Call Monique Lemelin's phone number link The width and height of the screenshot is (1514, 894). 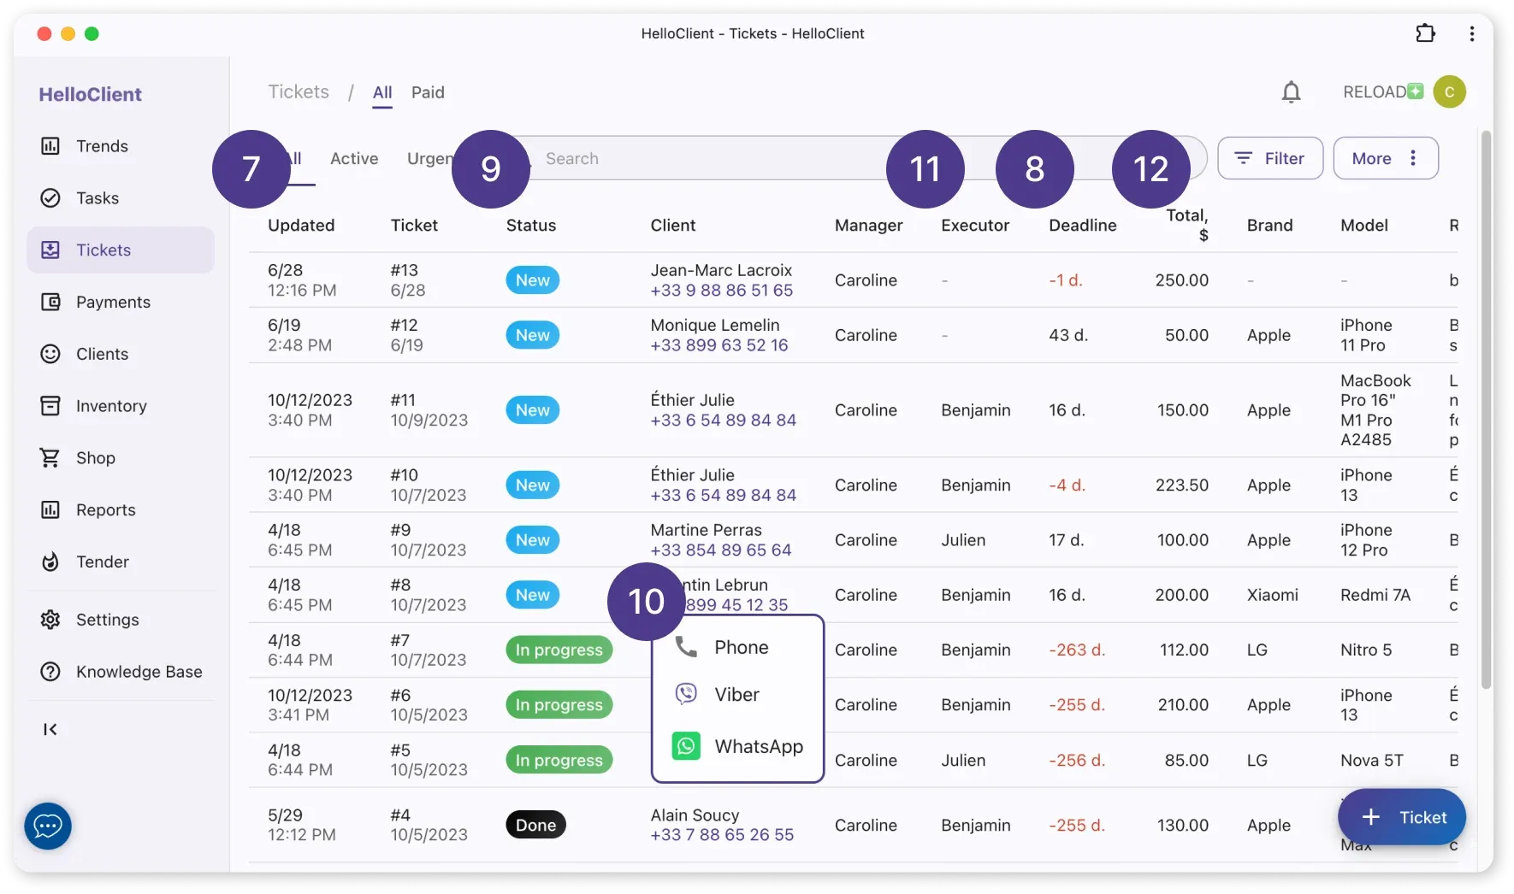[x=721, y=345]
